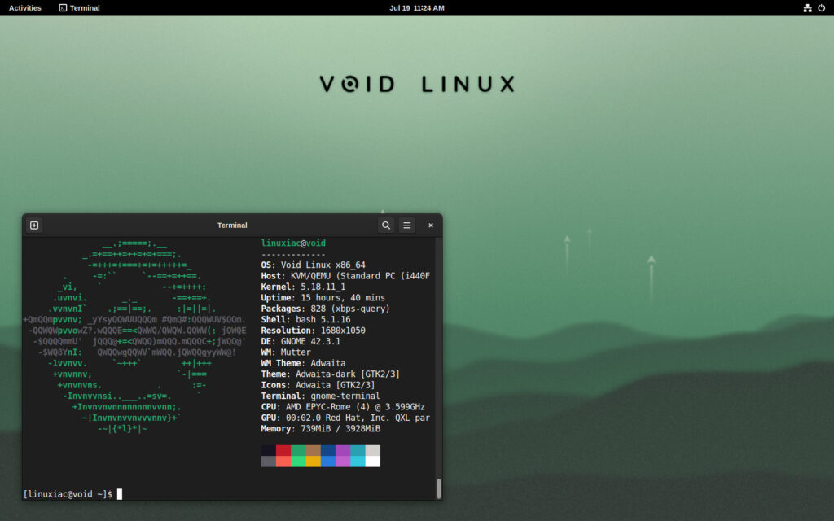Open the clock and calendar panel
Screen dimensions: 834x521
[417, 8]
